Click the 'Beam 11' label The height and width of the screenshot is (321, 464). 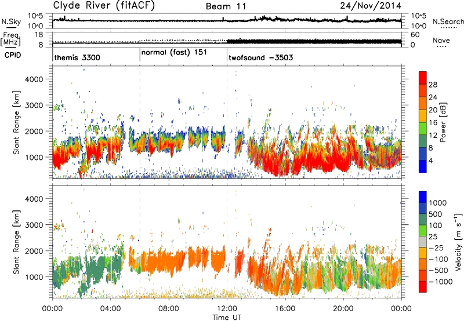(226, 6)
